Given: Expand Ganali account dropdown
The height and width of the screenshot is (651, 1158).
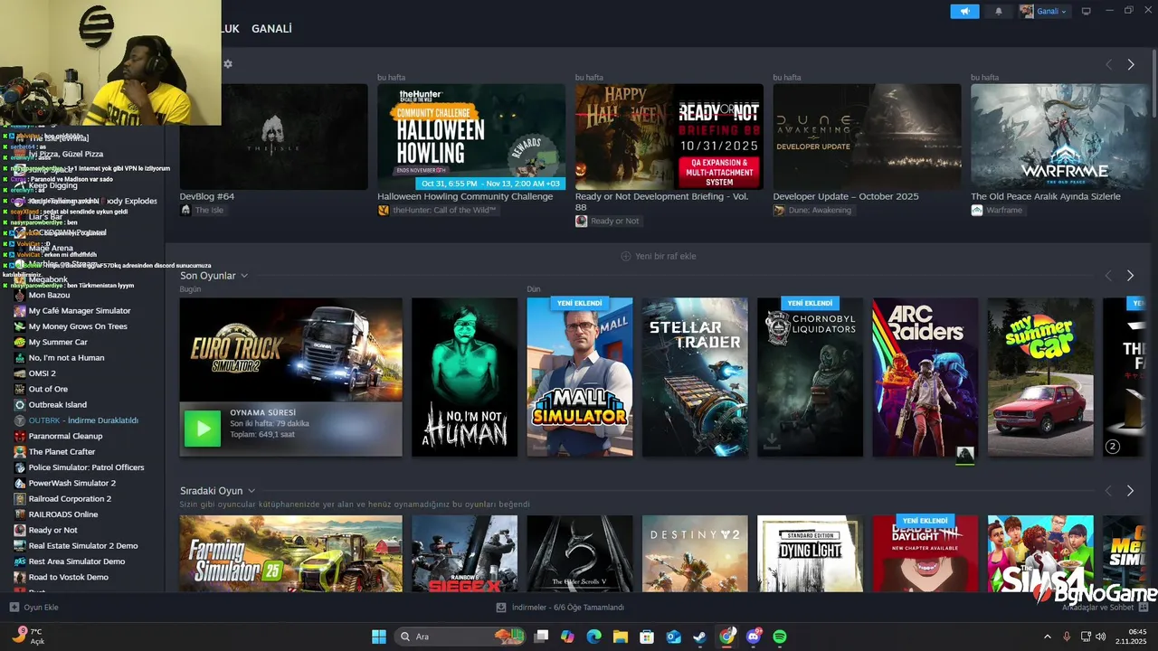Looking at the screenshot, I should click(x=1044, y=12).
